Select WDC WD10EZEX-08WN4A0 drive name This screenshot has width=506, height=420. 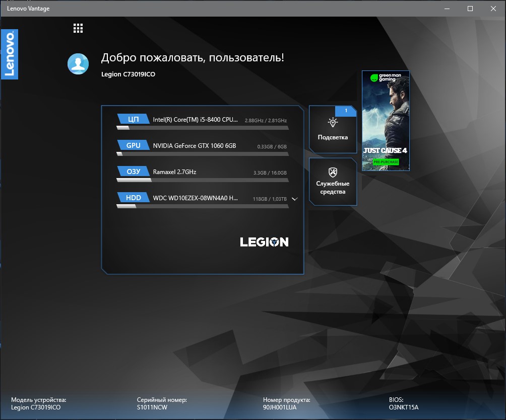(x=195, y=198)
